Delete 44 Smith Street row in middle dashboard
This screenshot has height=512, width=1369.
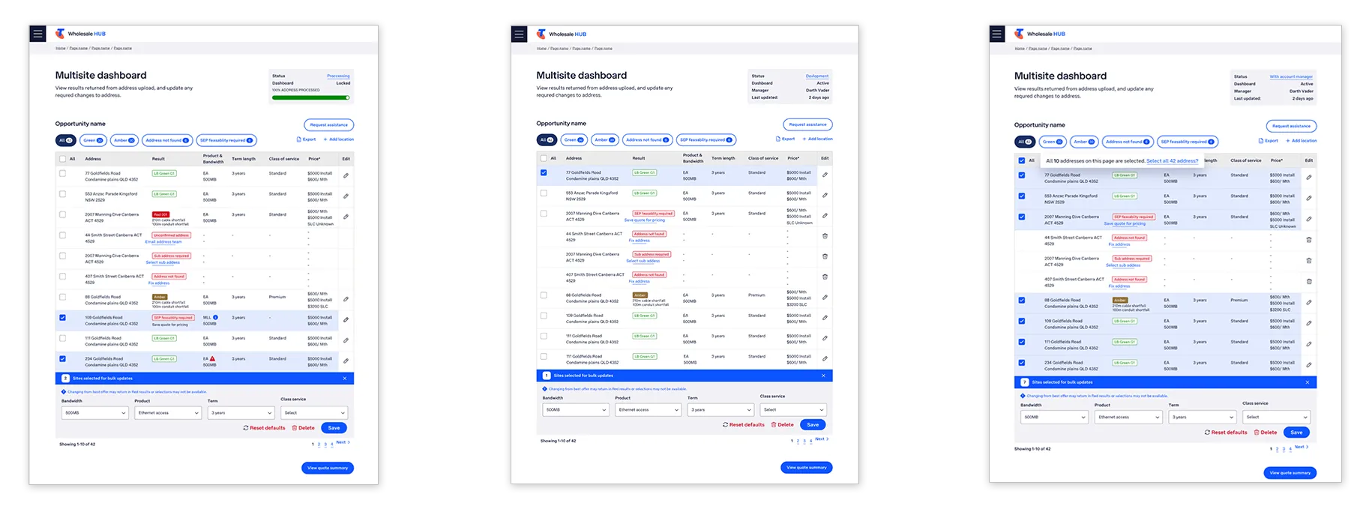coord(825,236)
